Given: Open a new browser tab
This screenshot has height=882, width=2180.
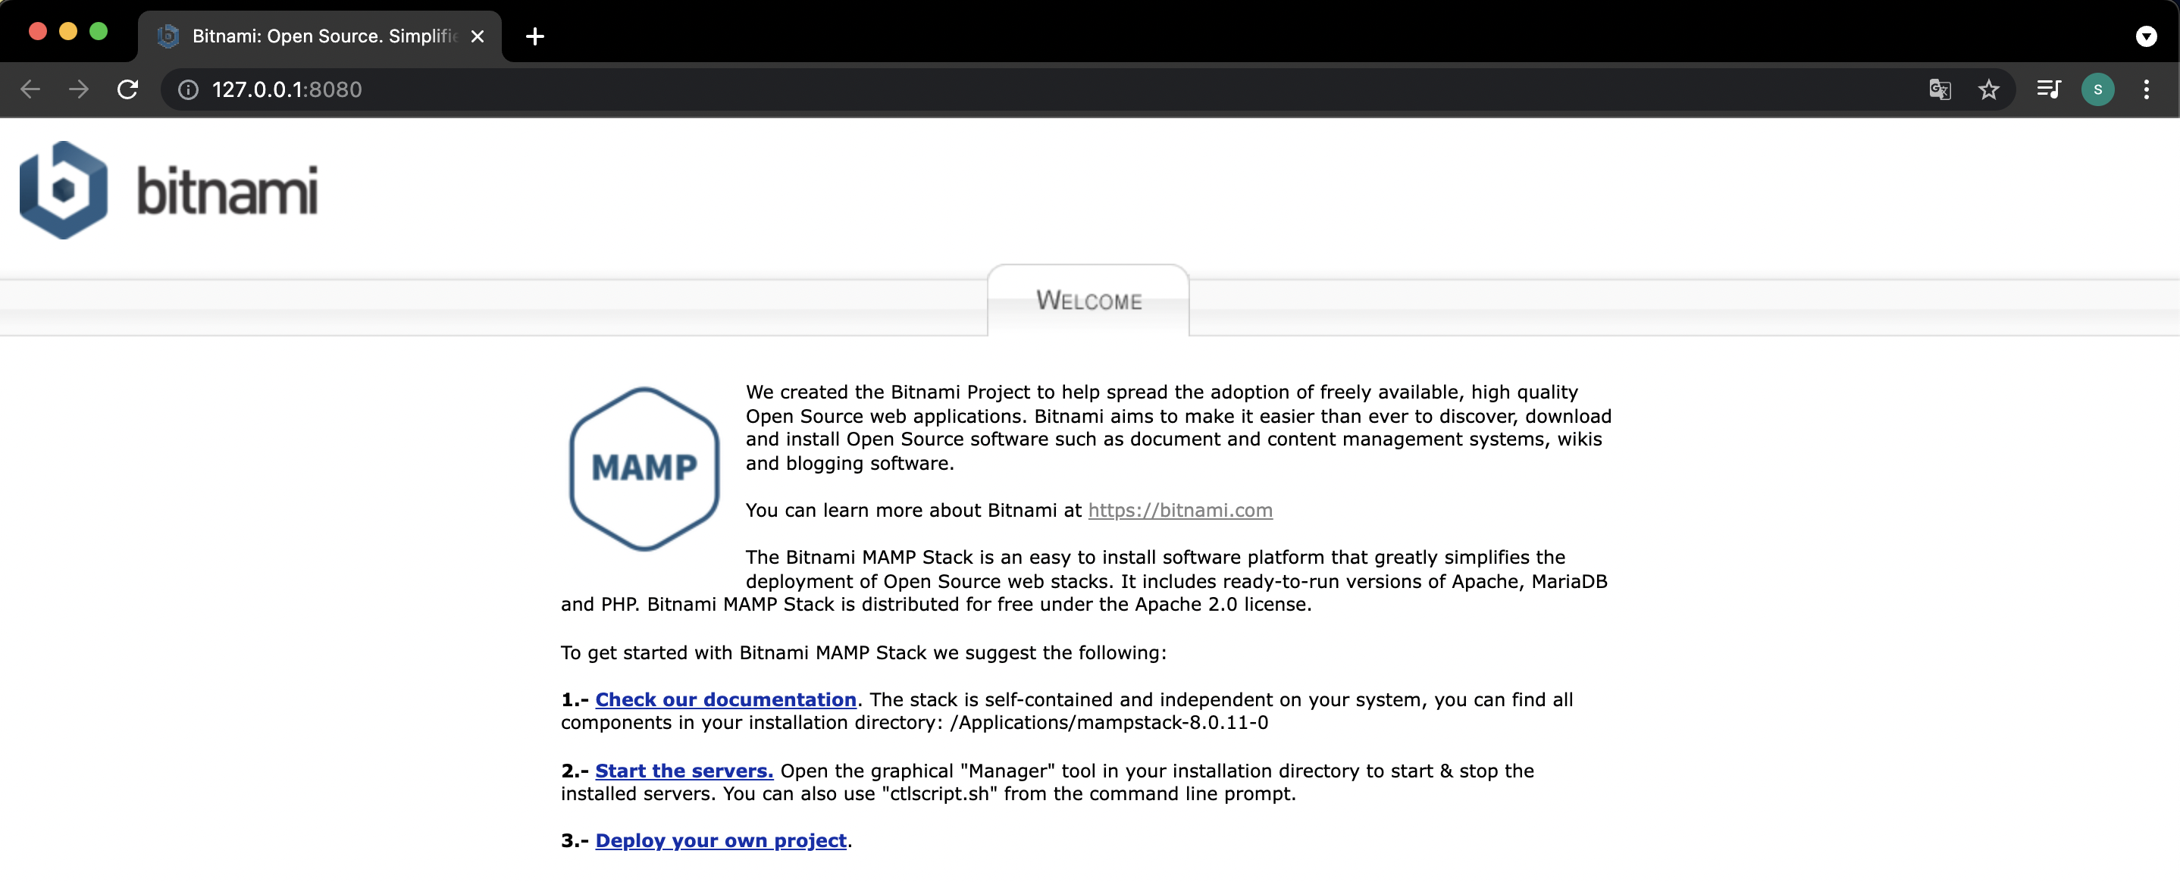Looking at the screenshot, I should tap(535, 36).
